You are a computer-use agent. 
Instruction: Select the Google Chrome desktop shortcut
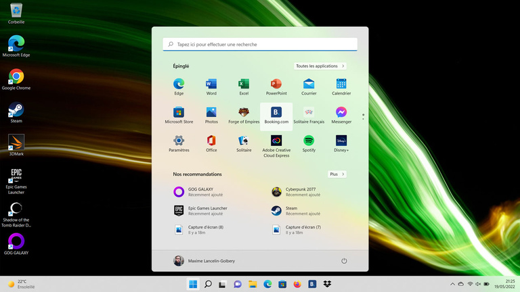coord(16,80)
